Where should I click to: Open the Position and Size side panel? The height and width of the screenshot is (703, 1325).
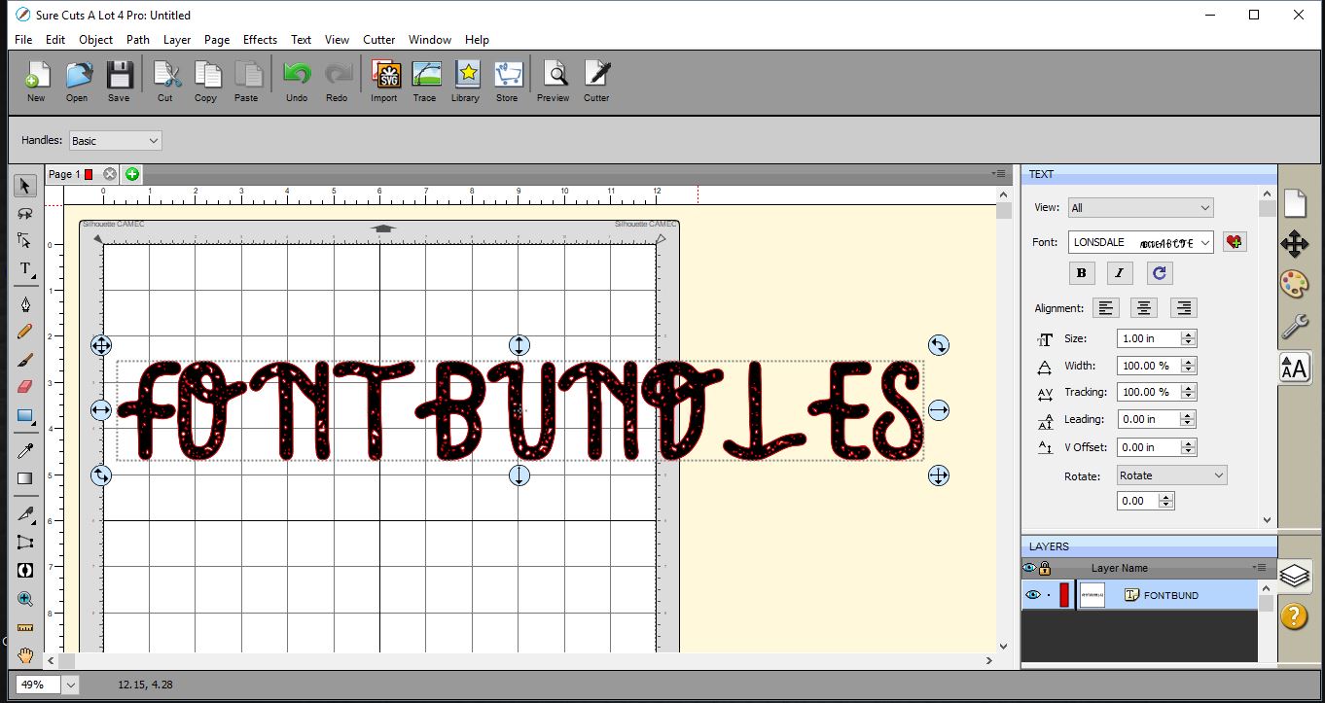coord(1294,244)
